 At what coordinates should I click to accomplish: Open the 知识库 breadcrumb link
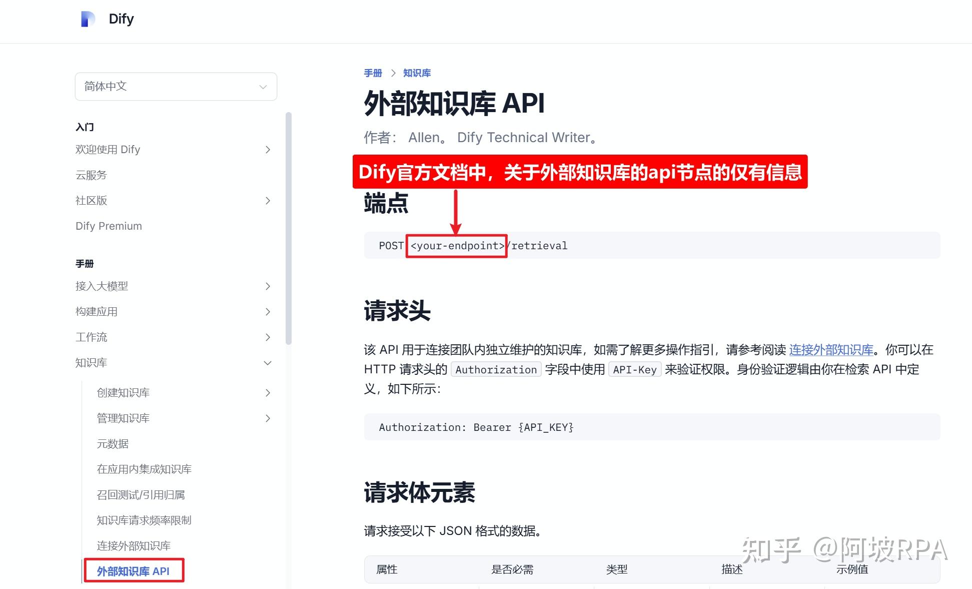click(416, 73)
